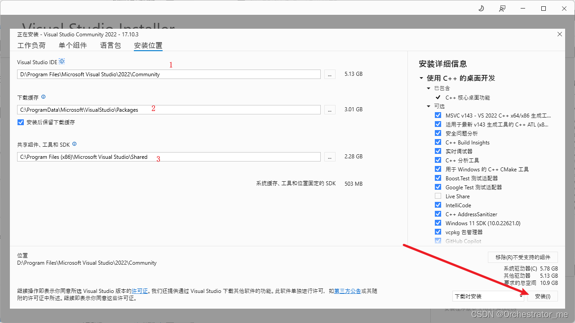The height and width of the screenshot is (323, 575).
Task: Collapse 使用 C++ 的桌面开发 workload
Action: coord(421,78)
